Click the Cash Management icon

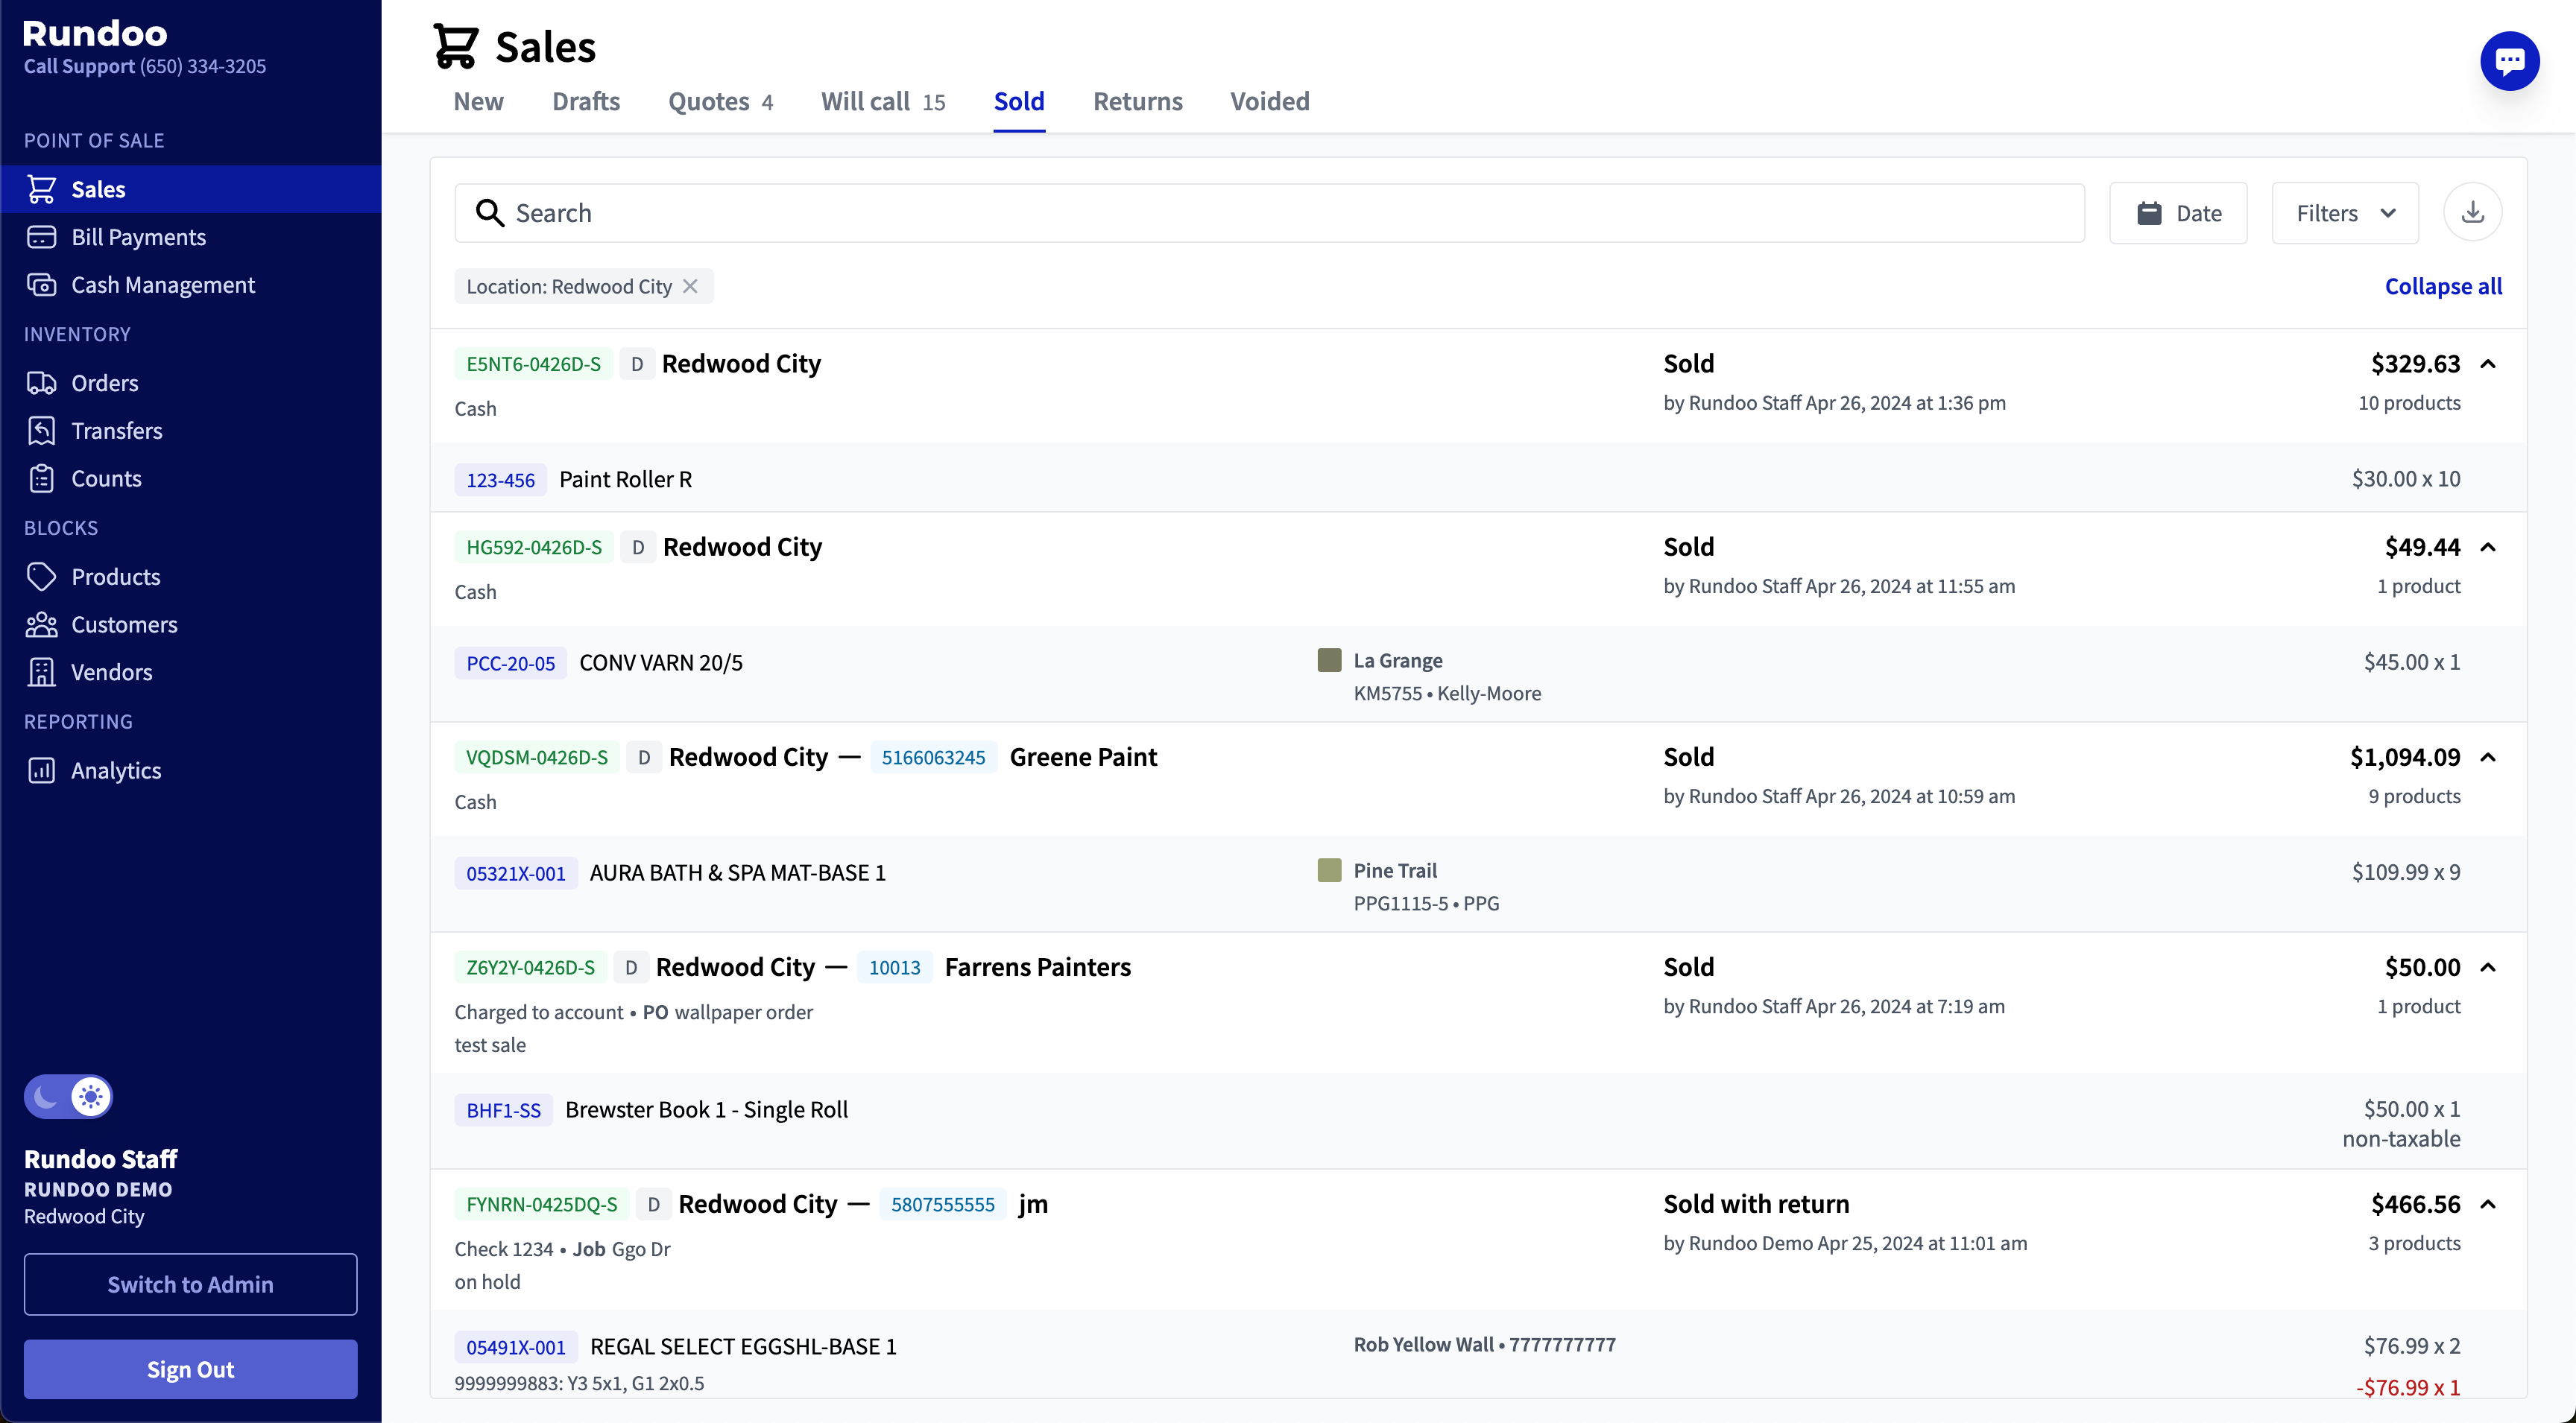41,285
